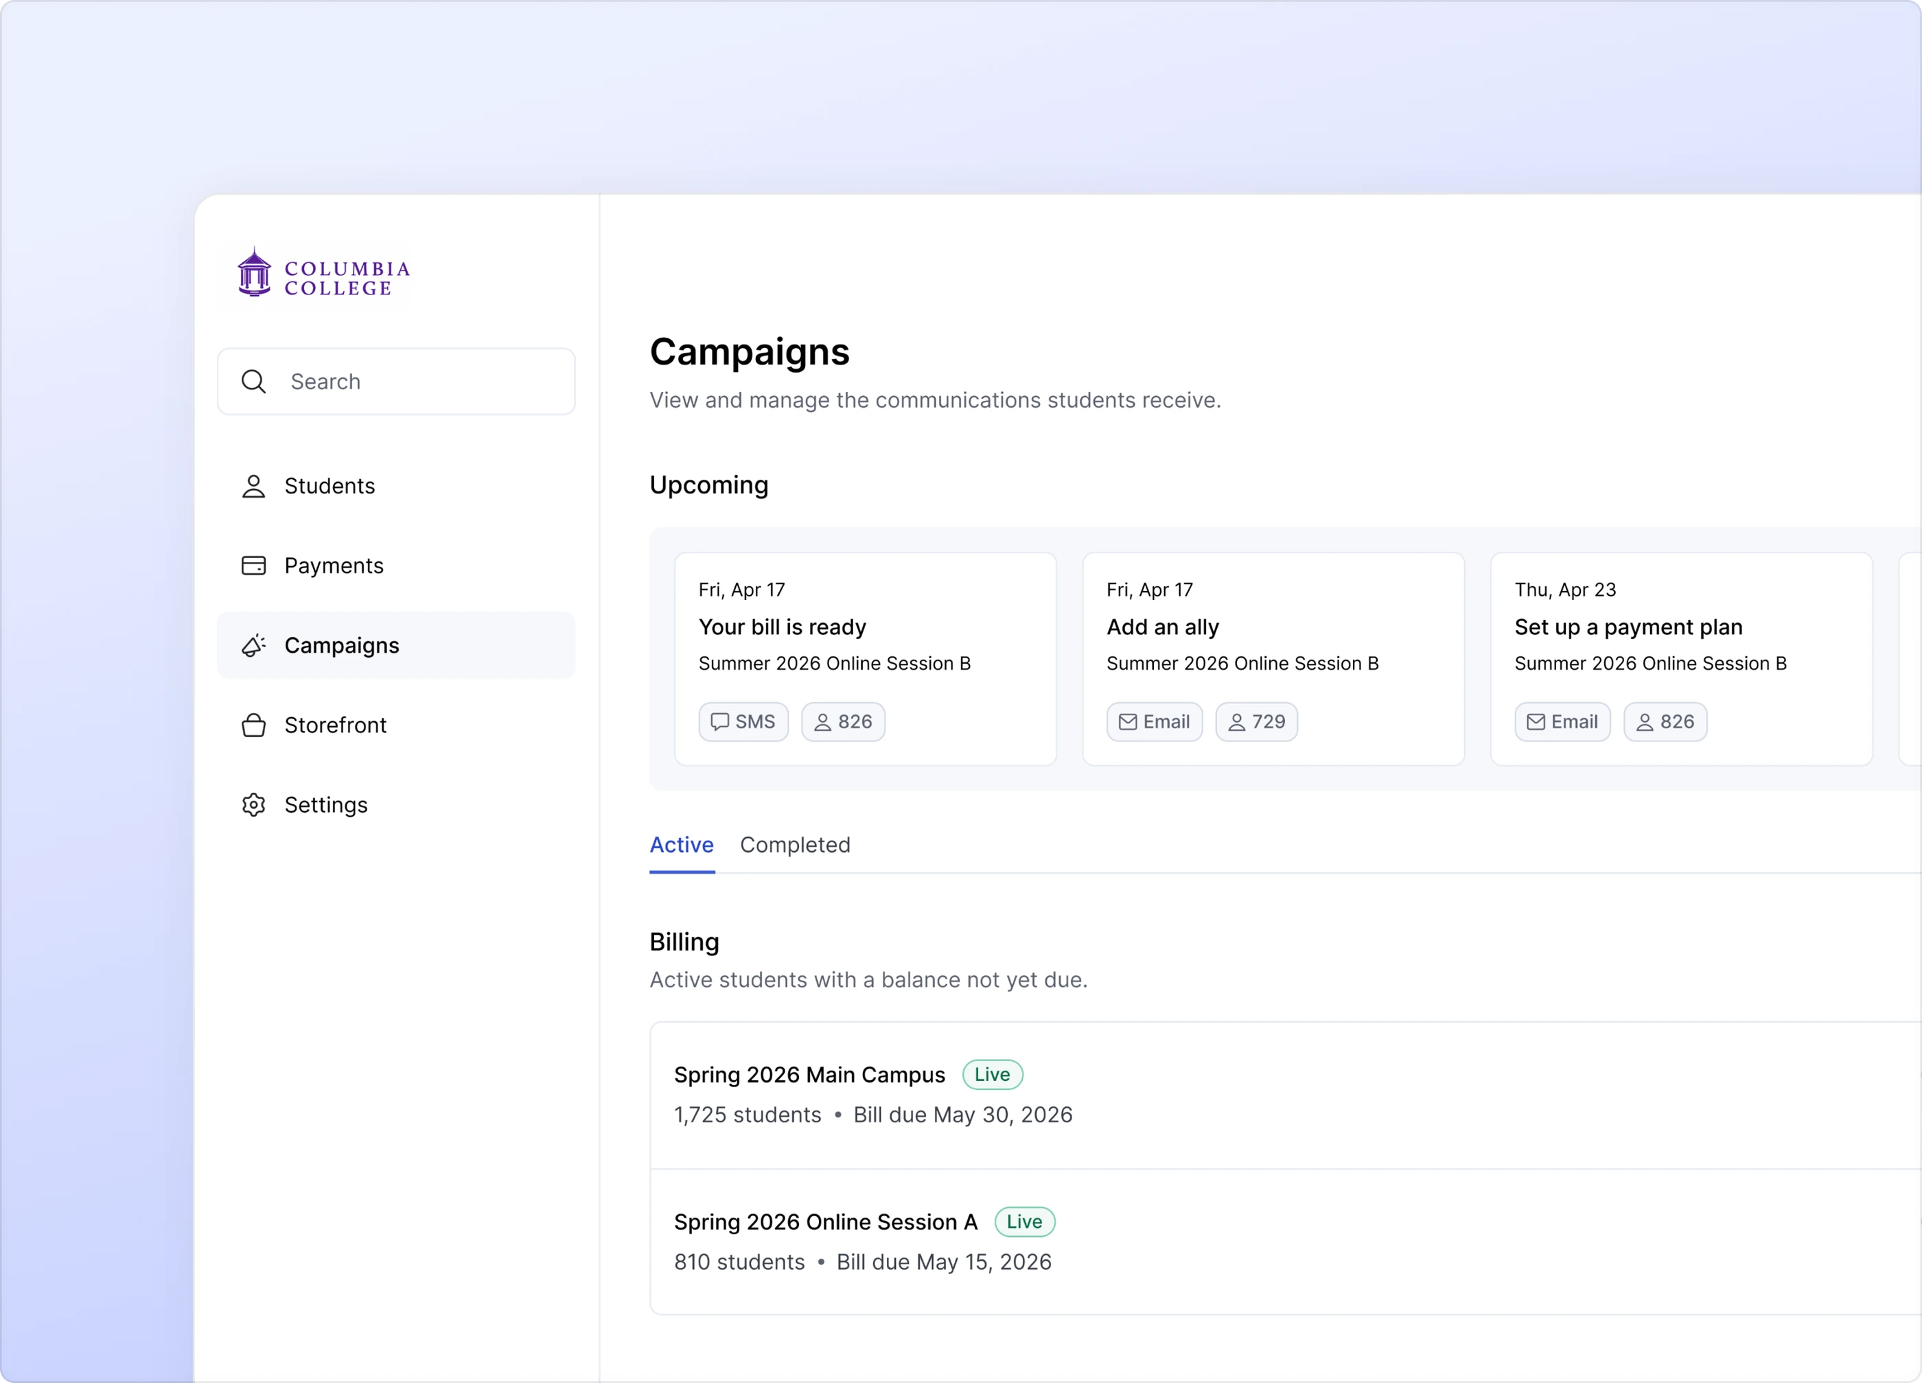This screenshot has width=1922, height=1383.
Task: Open Settings from sidebar
Action: pos(396,805)
